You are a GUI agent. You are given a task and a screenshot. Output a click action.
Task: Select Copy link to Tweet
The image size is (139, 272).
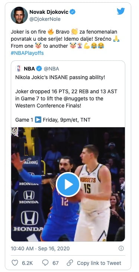99,263
